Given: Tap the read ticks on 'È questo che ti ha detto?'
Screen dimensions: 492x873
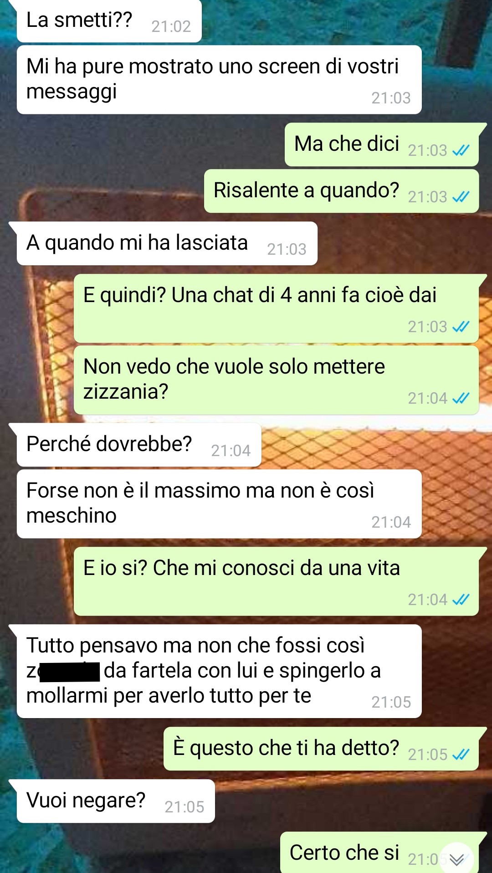Looking at the screenshot, I should click(461, 755).
